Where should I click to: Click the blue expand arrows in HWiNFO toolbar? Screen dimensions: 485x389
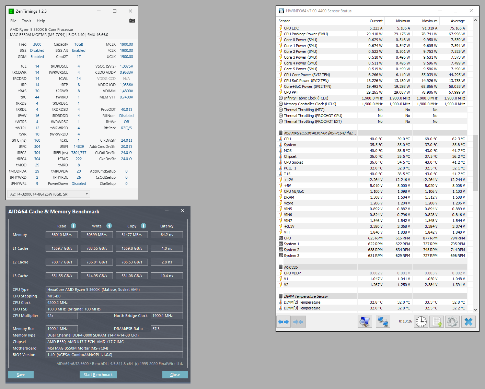[x=284, y=322]
